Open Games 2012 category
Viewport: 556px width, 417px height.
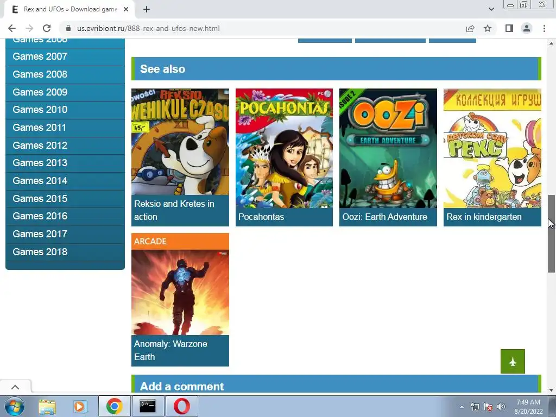(65, 146)
